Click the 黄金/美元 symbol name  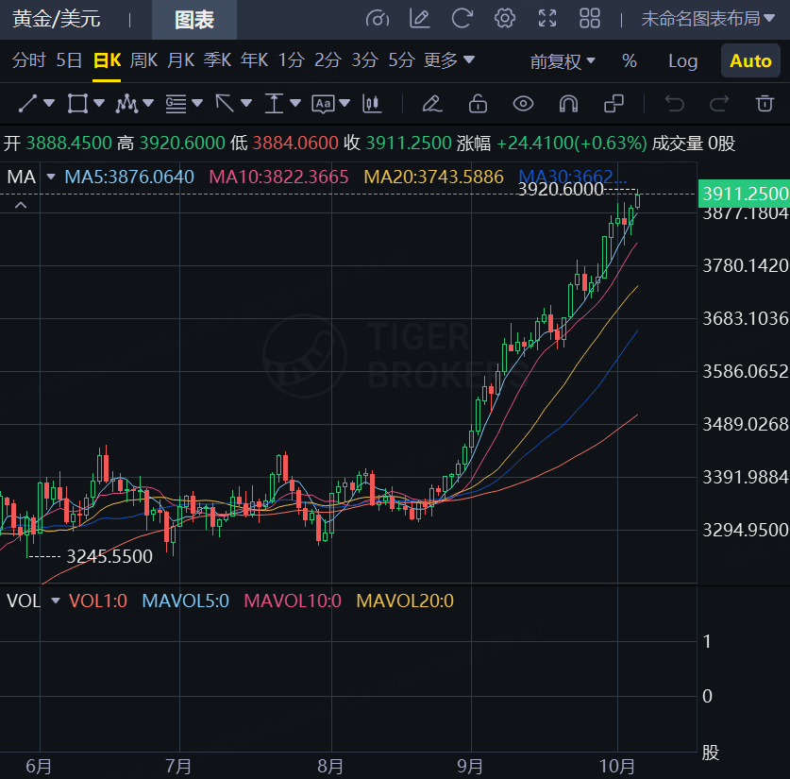coord(57,20)
